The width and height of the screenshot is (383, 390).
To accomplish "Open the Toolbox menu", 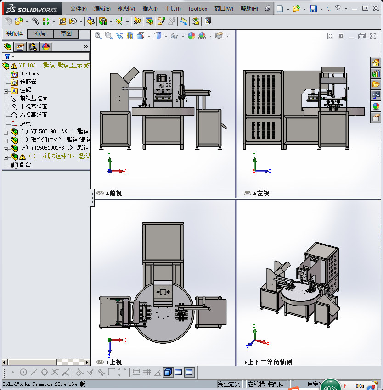I will coord(197,9).
